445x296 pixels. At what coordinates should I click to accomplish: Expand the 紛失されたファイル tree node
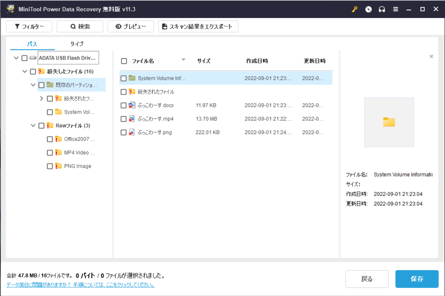42,99
